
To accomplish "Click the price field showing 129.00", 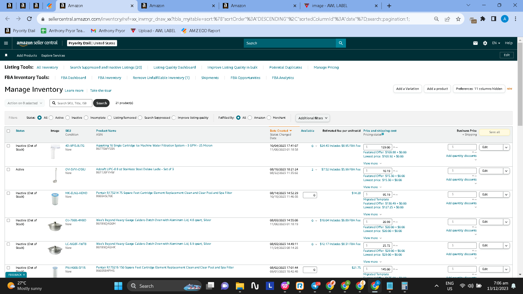I will pyautogui.click(x=378, y=147).
